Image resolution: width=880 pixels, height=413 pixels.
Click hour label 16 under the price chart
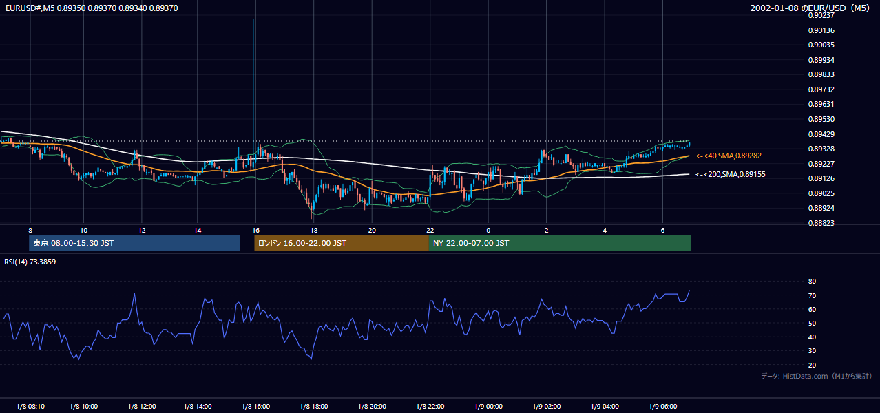(255, 230)
